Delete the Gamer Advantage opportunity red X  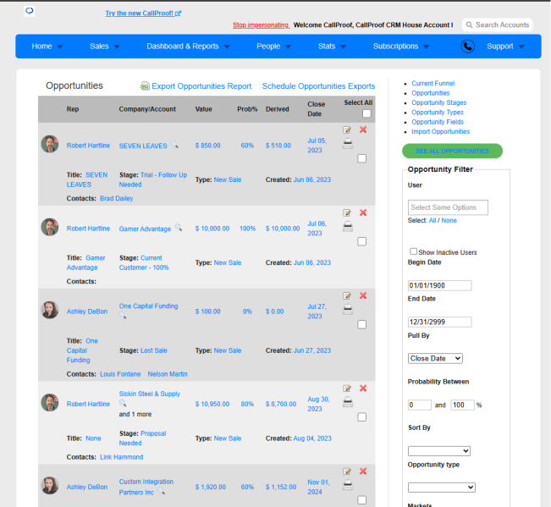tap(363, 212)
